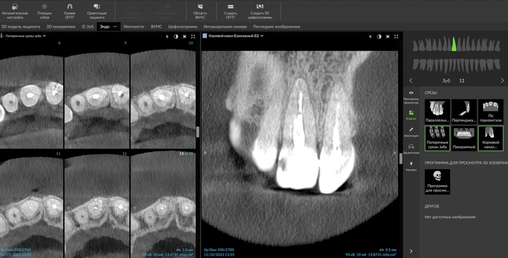
Task: Open Позиции зубов tool
Action: coord(44,11)
